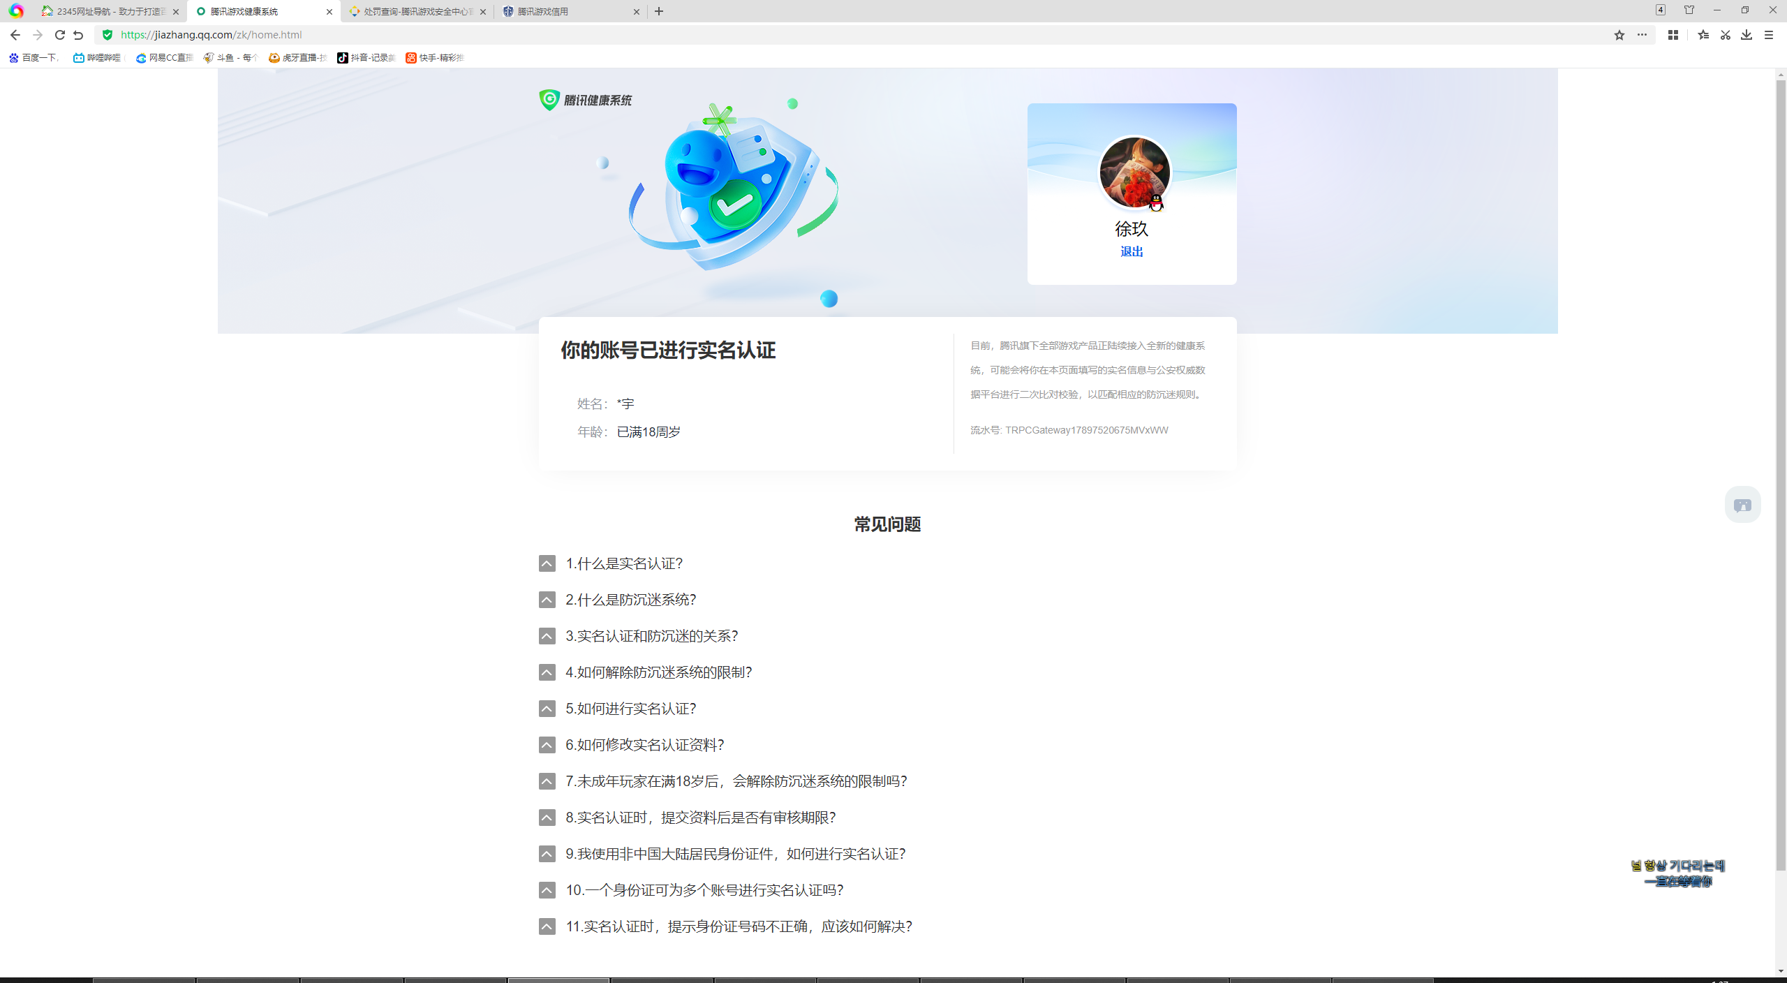Click the tab count badge icon
Image resolution: width=1787 pixels, height=983 pixels.
(x=1661, y=10)
